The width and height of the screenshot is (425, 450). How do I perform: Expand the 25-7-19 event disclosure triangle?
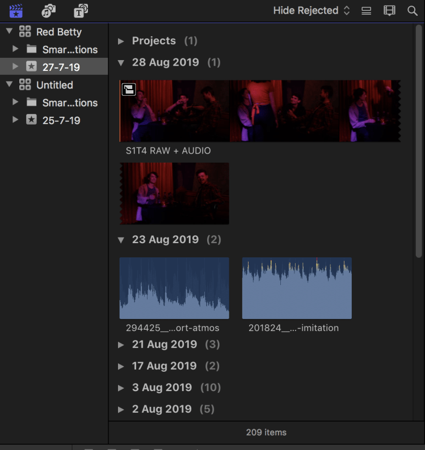coord(15,120)
